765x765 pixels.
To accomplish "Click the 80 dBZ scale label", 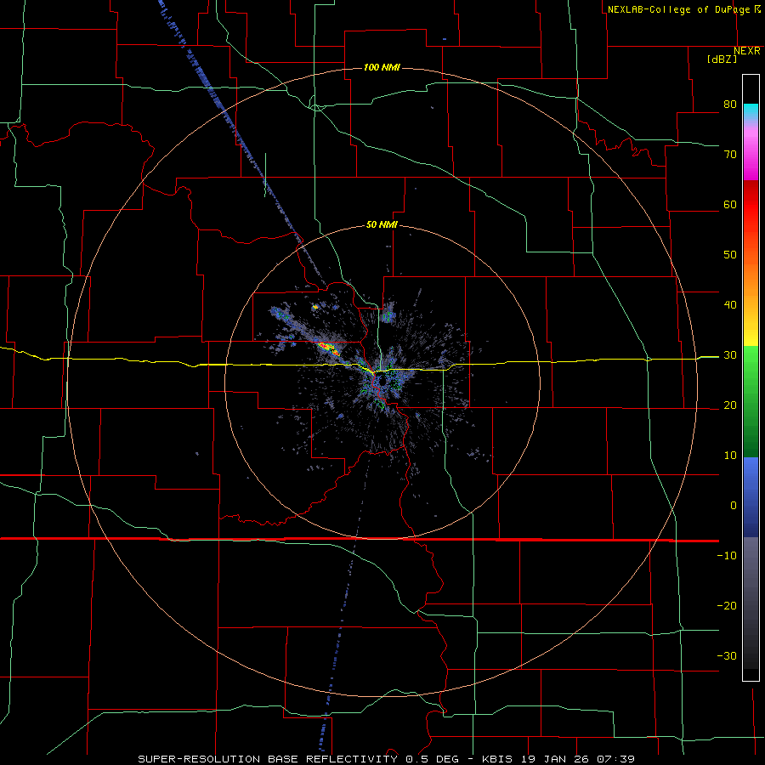I will [x=730, y=105].
